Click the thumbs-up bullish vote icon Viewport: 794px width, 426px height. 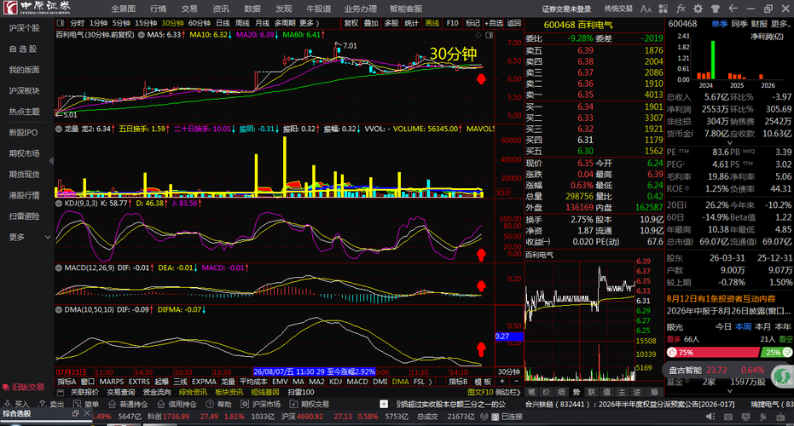[672, 352]
